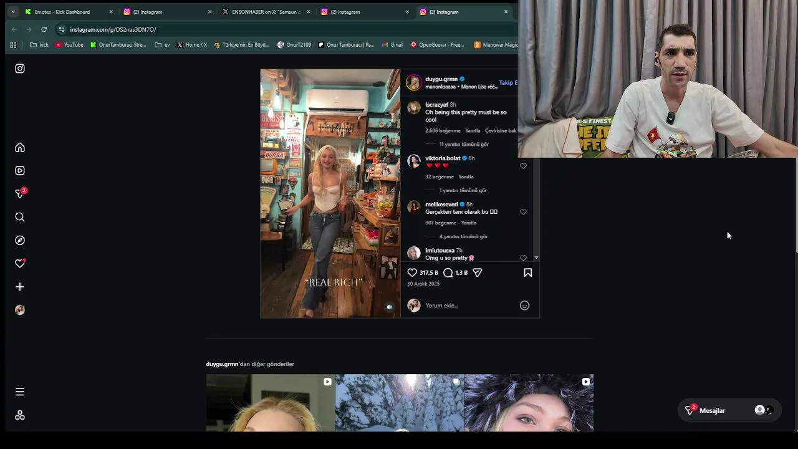Open Onur Tamburaci Stre... Kick bookmark
This screenshot has height=449, width=798.
pyautogui.click(x=118, y=45)
